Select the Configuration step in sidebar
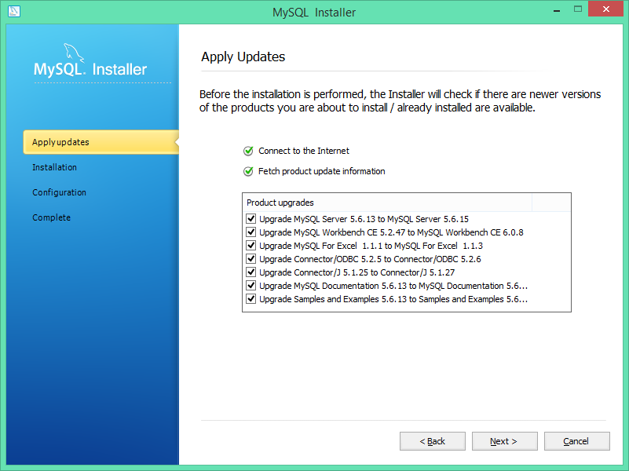 coord(60,192)
